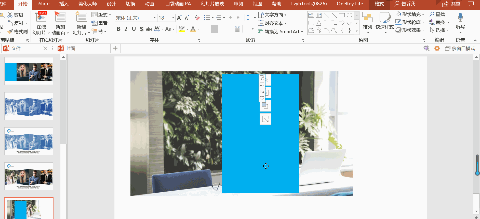Clear all text formatting
Screen dimensions: 480x219
click(x=197, y=18)
